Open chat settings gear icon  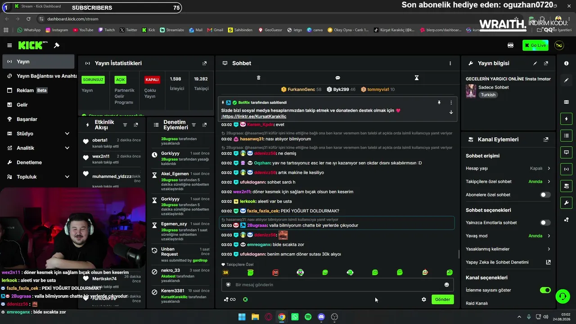point(424,299)
